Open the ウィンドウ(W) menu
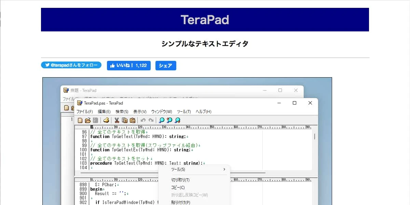Viewport: 410px width, 205px height. 162,112
